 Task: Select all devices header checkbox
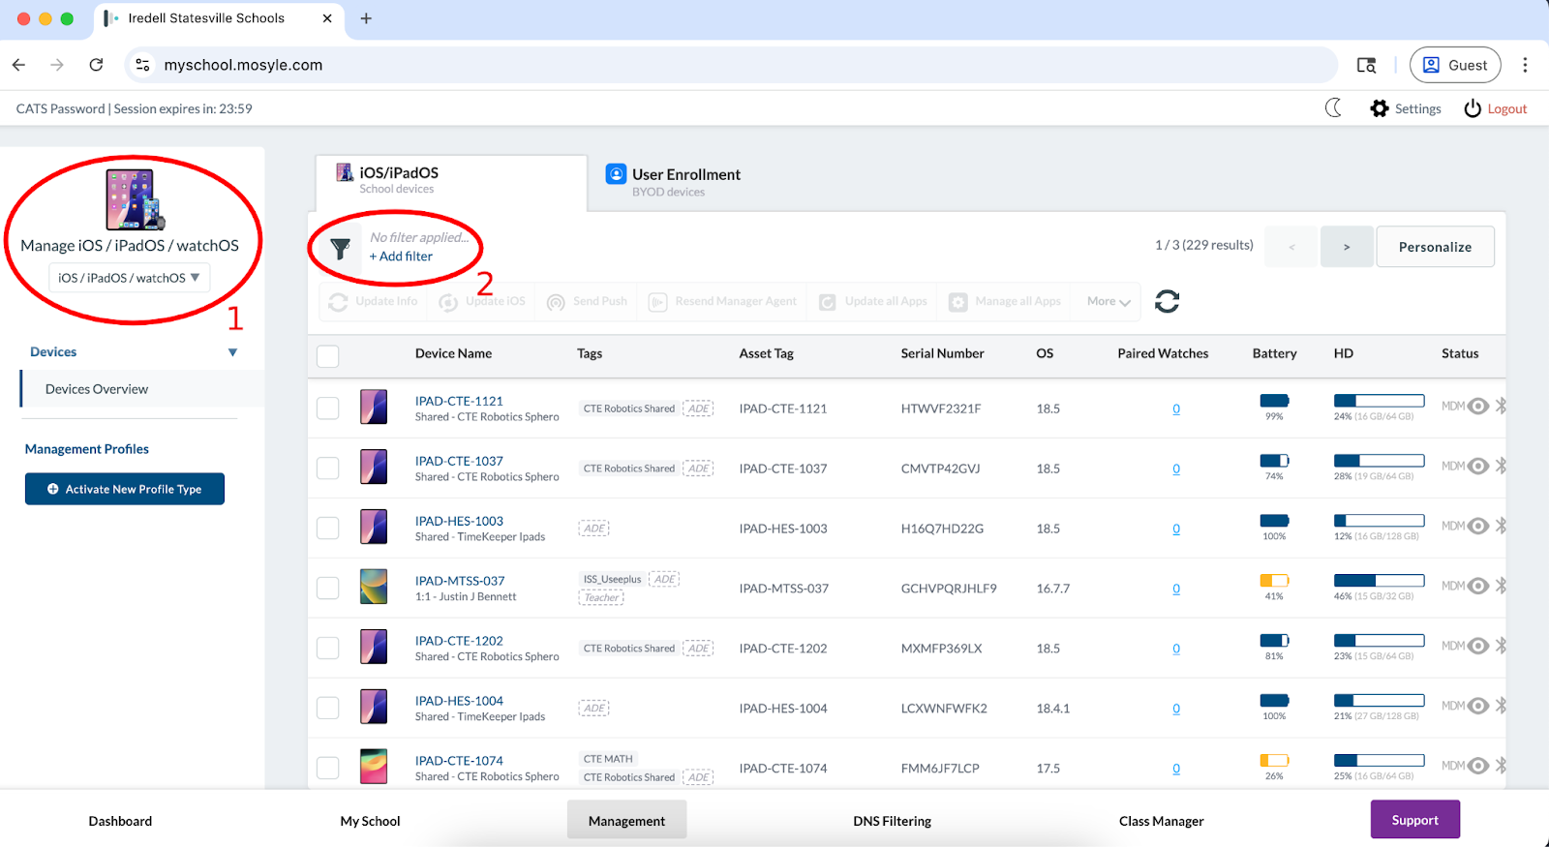328,355
